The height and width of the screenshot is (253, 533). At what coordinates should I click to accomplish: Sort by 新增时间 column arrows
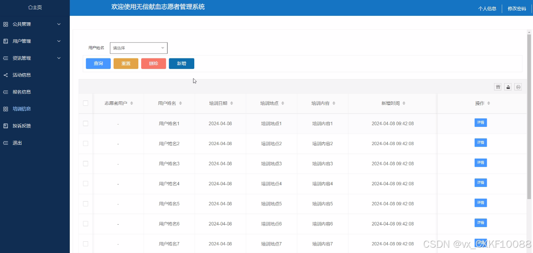[x=404, y=103]
